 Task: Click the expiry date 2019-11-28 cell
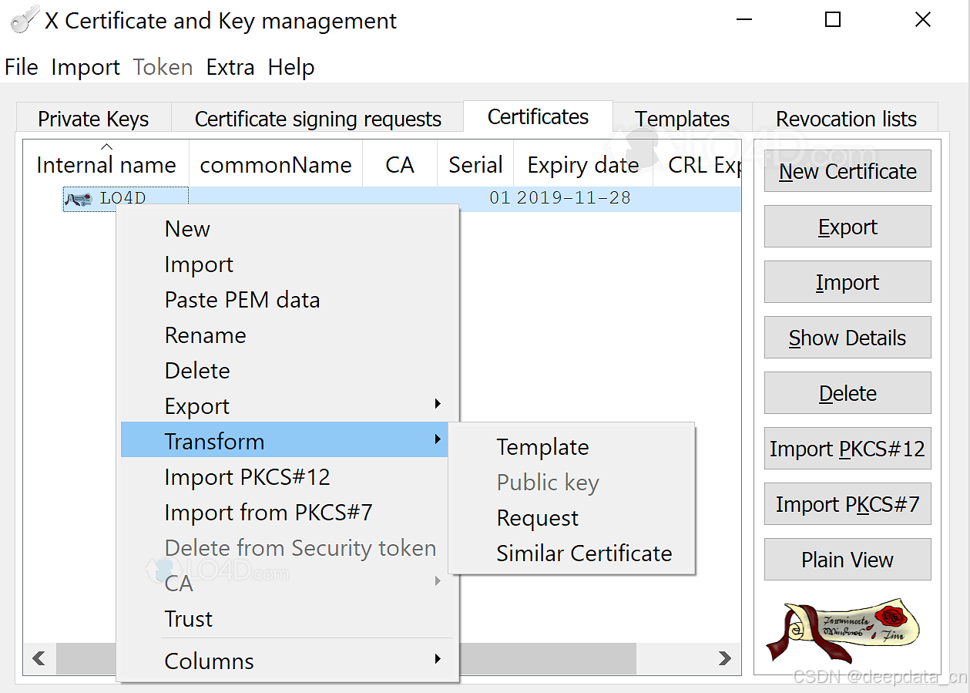(573, 198)
